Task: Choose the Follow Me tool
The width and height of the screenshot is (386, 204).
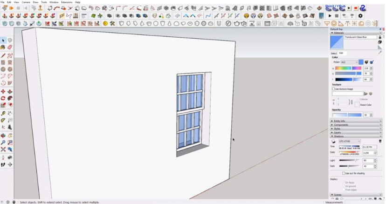Action: pos(10,98)
